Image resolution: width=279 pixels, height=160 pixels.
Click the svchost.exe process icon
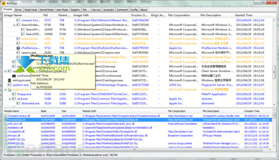[18, 43]
